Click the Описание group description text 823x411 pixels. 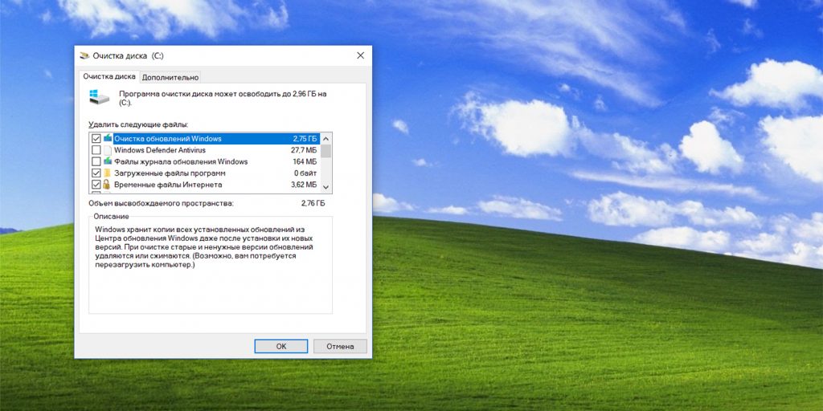tap(205, 247)
